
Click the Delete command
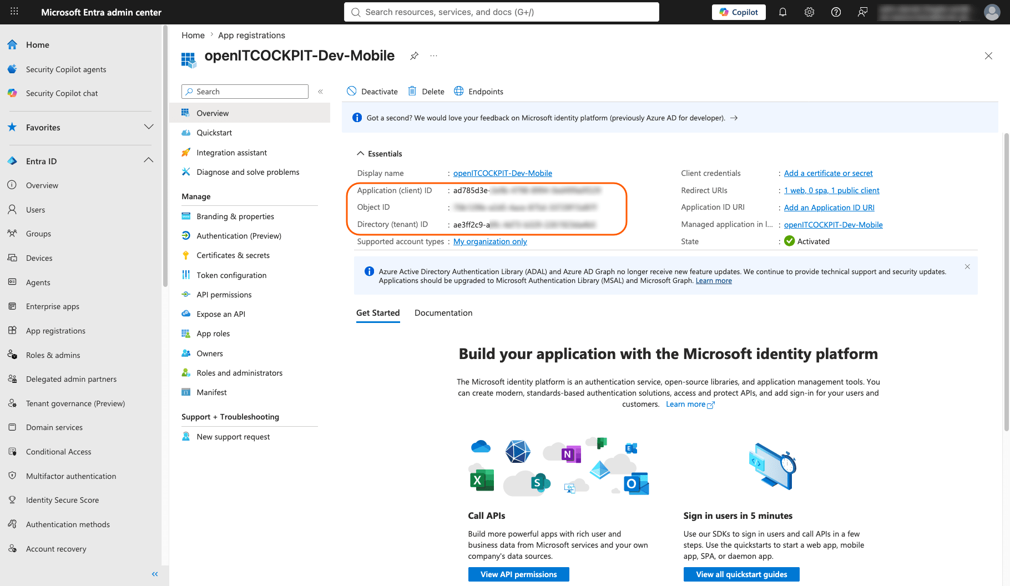click(x=426, y=92)
